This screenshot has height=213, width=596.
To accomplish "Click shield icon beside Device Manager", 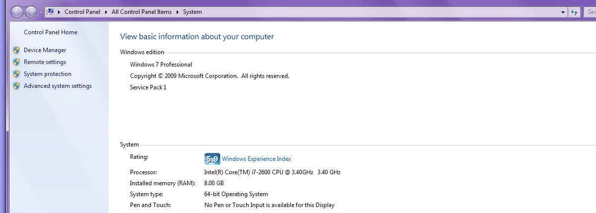I will click(16, 50).
